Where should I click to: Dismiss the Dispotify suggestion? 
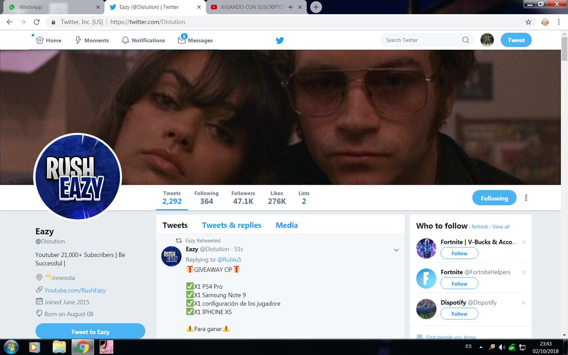tap(523, 303)
